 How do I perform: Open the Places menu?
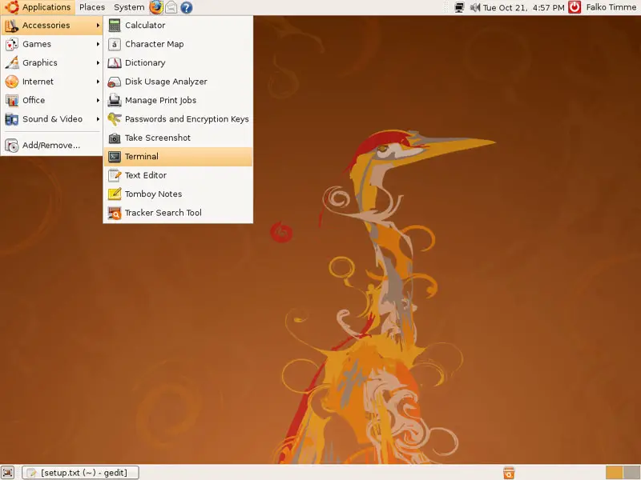[92, 7]
